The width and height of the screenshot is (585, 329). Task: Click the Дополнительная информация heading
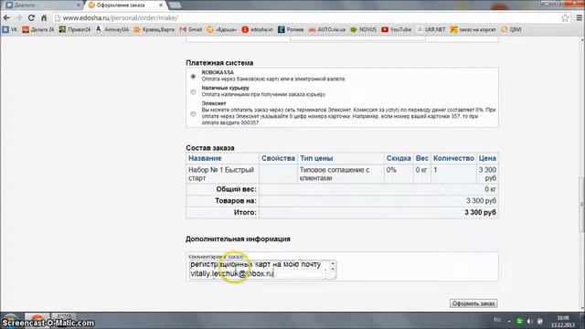pos(238,239)
